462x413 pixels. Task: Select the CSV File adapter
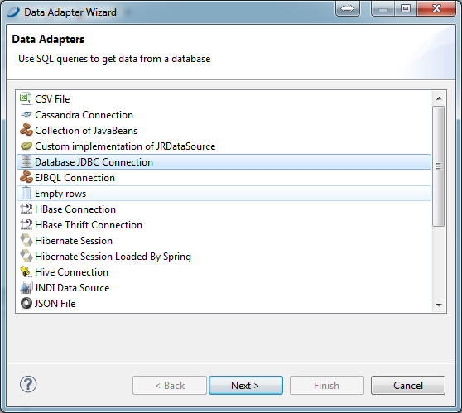coord(224,99)
